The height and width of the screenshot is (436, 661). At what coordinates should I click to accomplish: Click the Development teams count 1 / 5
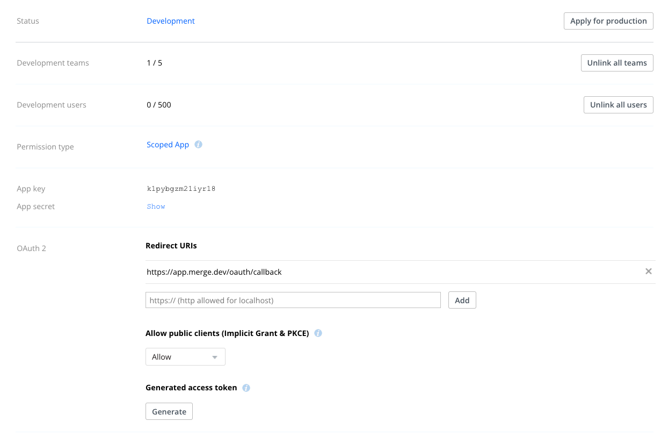point(154,63)
